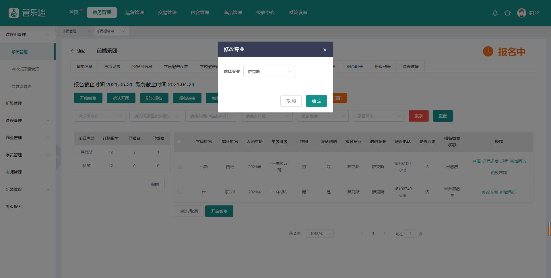Close the 乐团管理 tab with its X
Viewport: 551px width, 278px height.
[x=89, y=32]
